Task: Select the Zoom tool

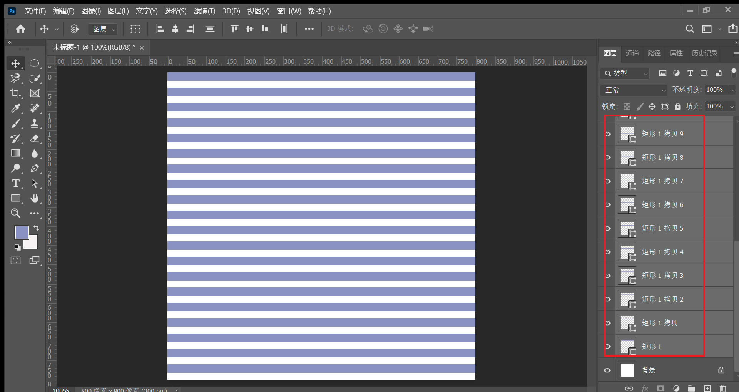Action: (x=16, y=213)
